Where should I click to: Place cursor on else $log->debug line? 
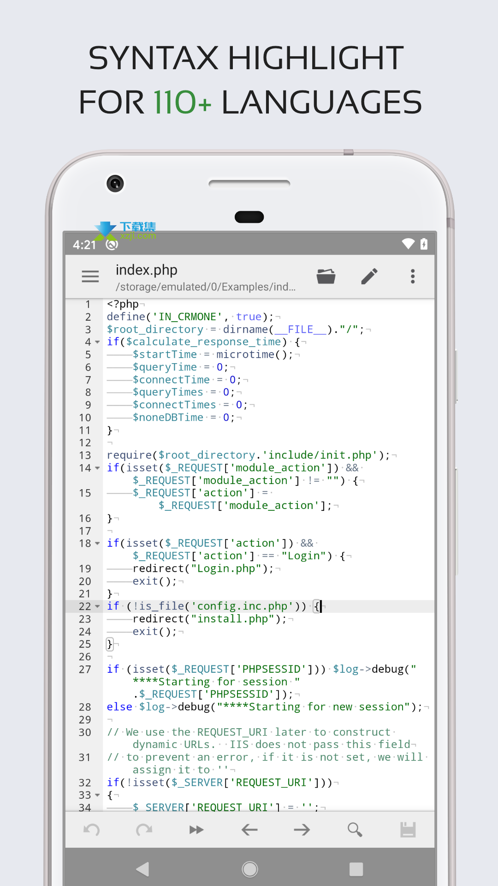264,707
